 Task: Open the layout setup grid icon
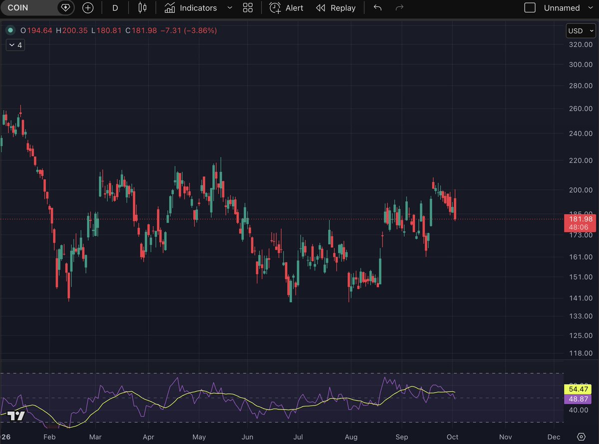coord(248,8)
